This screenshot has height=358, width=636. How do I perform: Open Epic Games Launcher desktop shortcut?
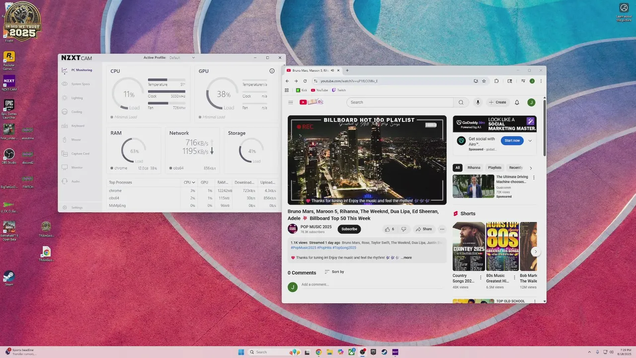point(9,109)
